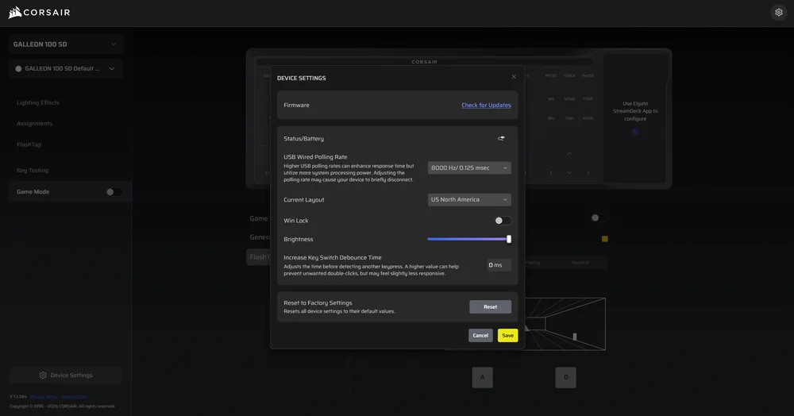Click the END key on keyboard preview
Image resolution: width=794 pixels, height=416 pixels.
click(569, 118)
